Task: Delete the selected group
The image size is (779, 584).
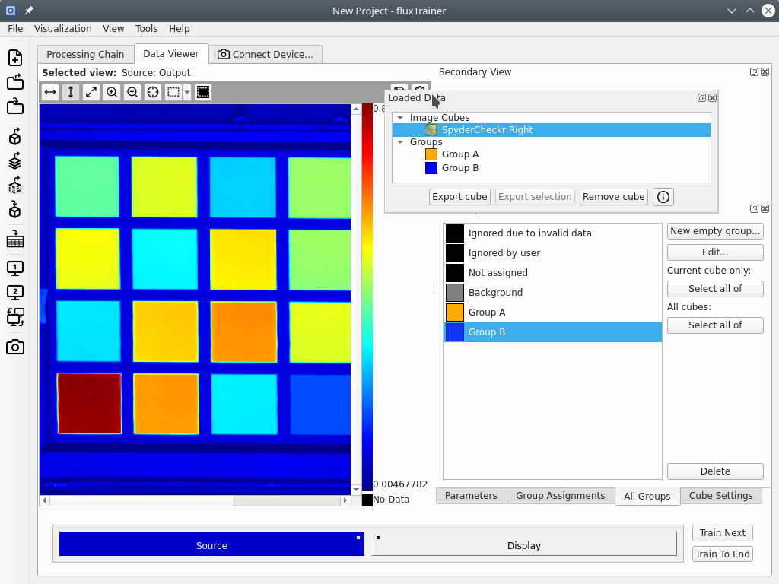Action: (715, 471)
